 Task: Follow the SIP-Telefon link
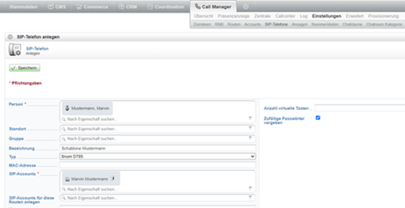coord(37,48)
